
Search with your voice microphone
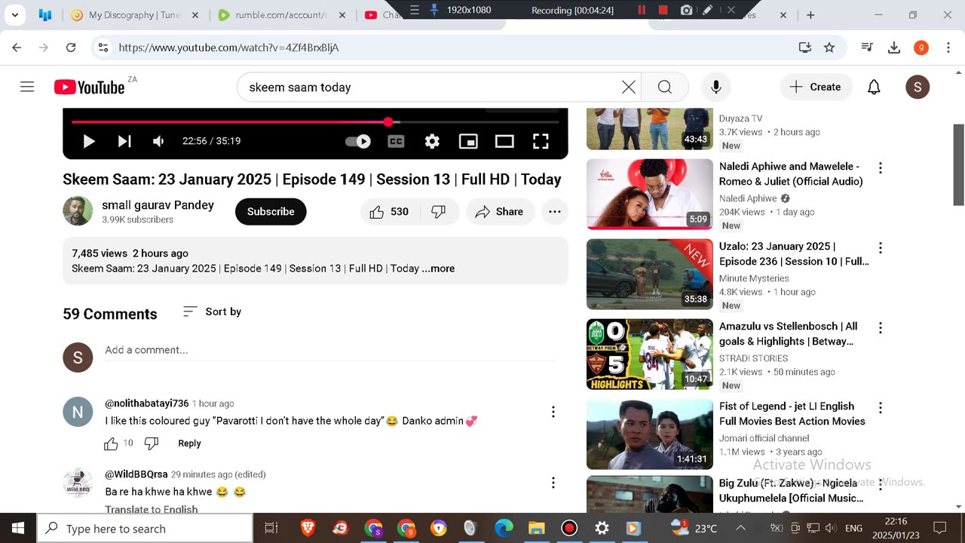(716, 87)
